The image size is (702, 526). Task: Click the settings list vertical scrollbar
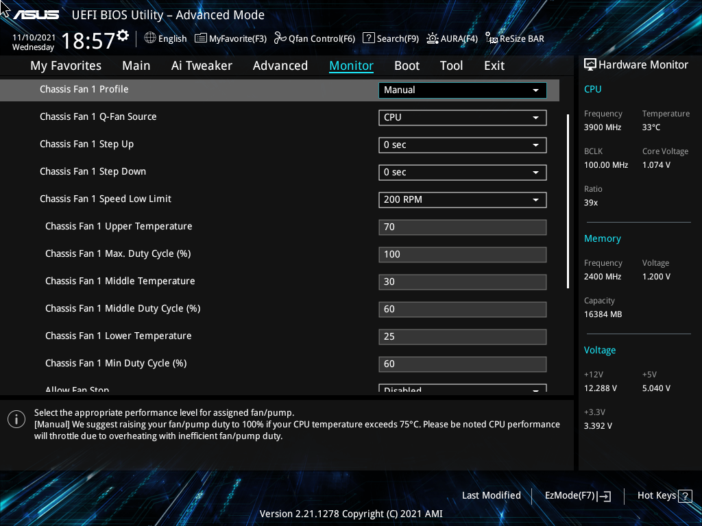[568, 201]
